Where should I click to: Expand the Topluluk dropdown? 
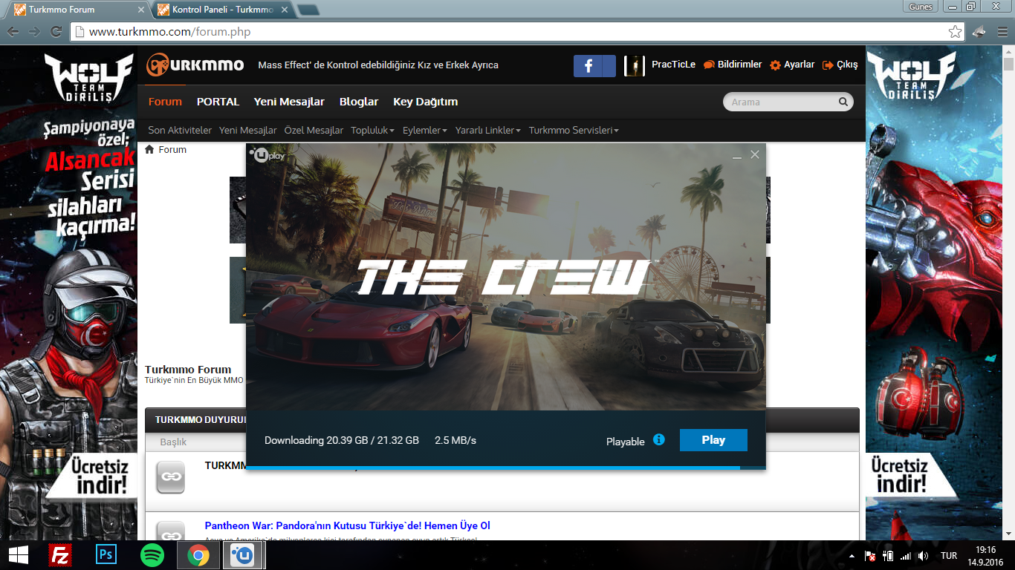point(372,130)
